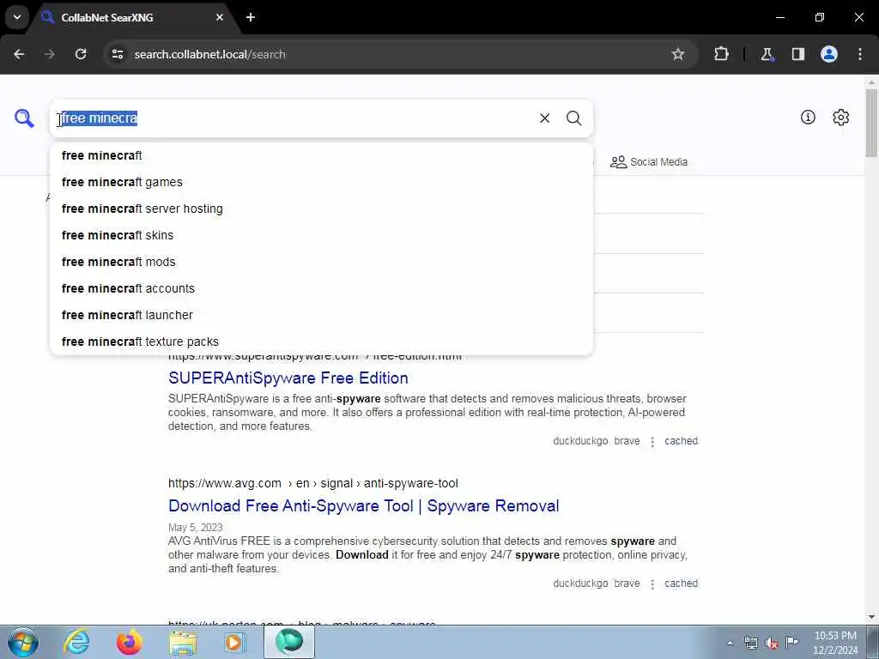Viewport: 879px width, 659px height.
Task: Reload the page
Action: [81, 54]
